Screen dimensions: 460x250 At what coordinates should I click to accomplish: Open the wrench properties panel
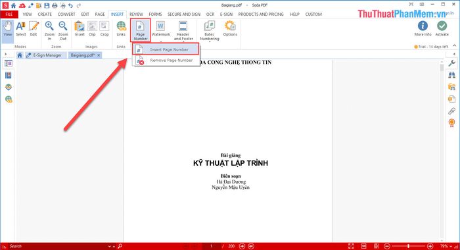[x=452, y=63]
